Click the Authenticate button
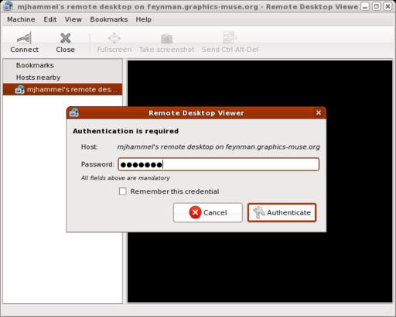Viewport: 396px width, 317px height. click(x=282, y=212)
